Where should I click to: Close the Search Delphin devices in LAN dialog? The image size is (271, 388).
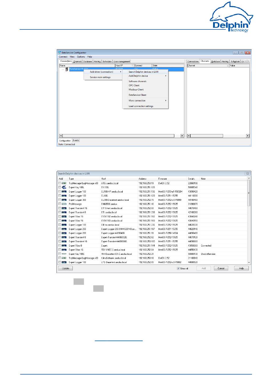(248, 173)
